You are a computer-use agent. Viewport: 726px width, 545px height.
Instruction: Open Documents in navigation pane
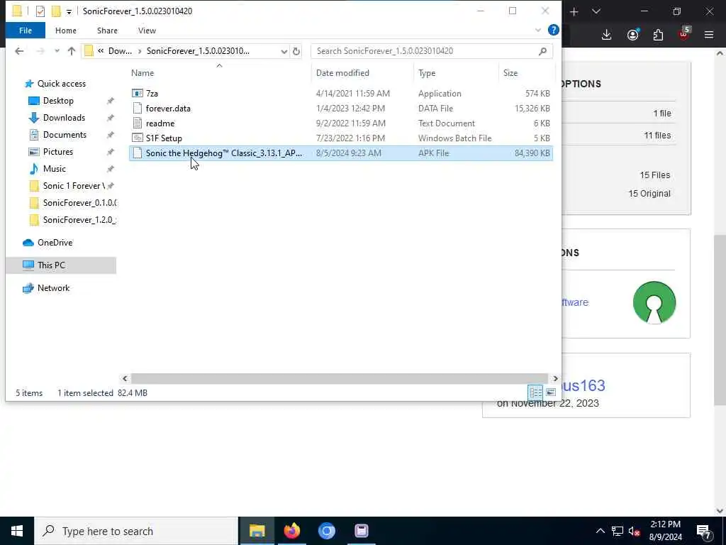(65, 135)
